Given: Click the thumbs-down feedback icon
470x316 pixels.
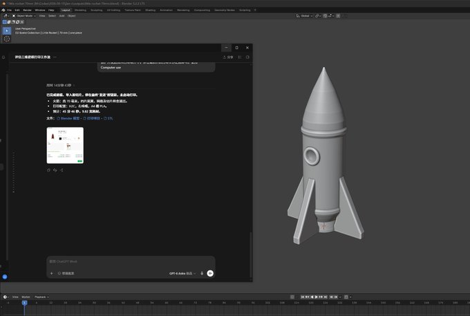Looking at the screenshot, I should [x=55, y=170].
